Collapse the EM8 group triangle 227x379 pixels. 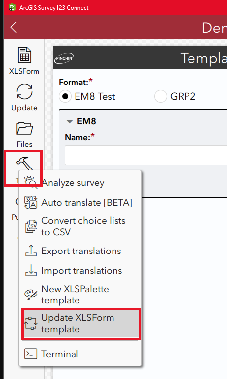click(x=70, y=121)
